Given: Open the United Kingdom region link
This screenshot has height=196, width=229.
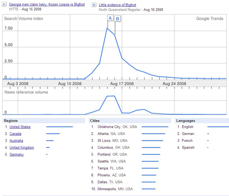Looking at the screenshot, I should click(22, 147).
